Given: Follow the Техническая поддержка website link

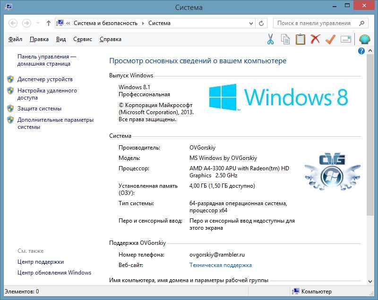Looking at the screenshot, I should point(221,265).
